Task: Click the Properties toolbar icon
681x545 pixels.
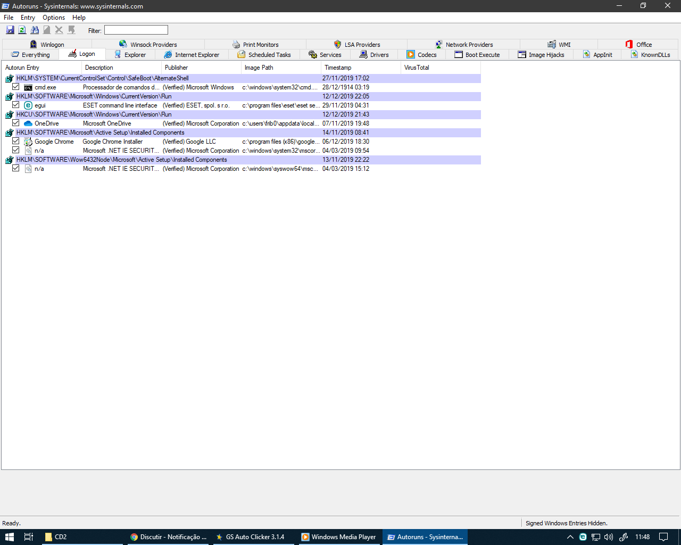Action: (x=47, y=30)
